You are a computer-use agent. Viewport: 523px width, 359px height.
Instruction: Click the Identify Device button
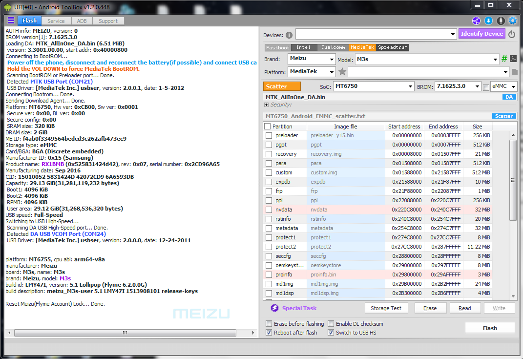pos(481,34)
